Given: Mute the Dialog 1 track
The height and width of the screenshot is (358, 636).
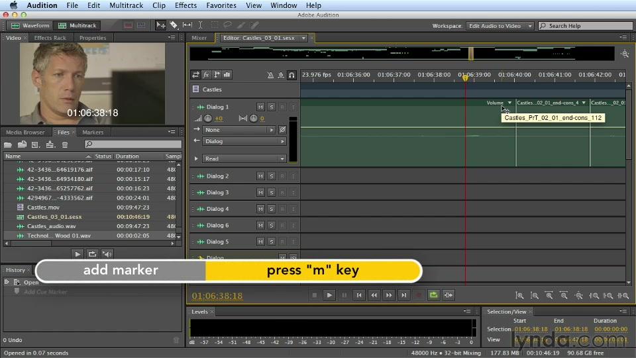Looking at the screenshot, I should coord(260,107).
